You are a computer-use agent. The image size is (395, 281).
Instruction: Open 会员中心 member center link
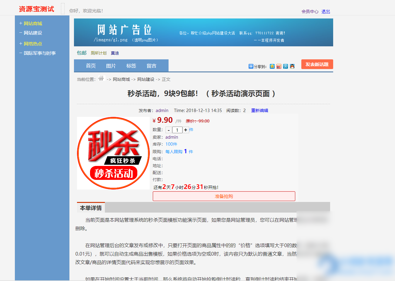[x=310, y=11]
